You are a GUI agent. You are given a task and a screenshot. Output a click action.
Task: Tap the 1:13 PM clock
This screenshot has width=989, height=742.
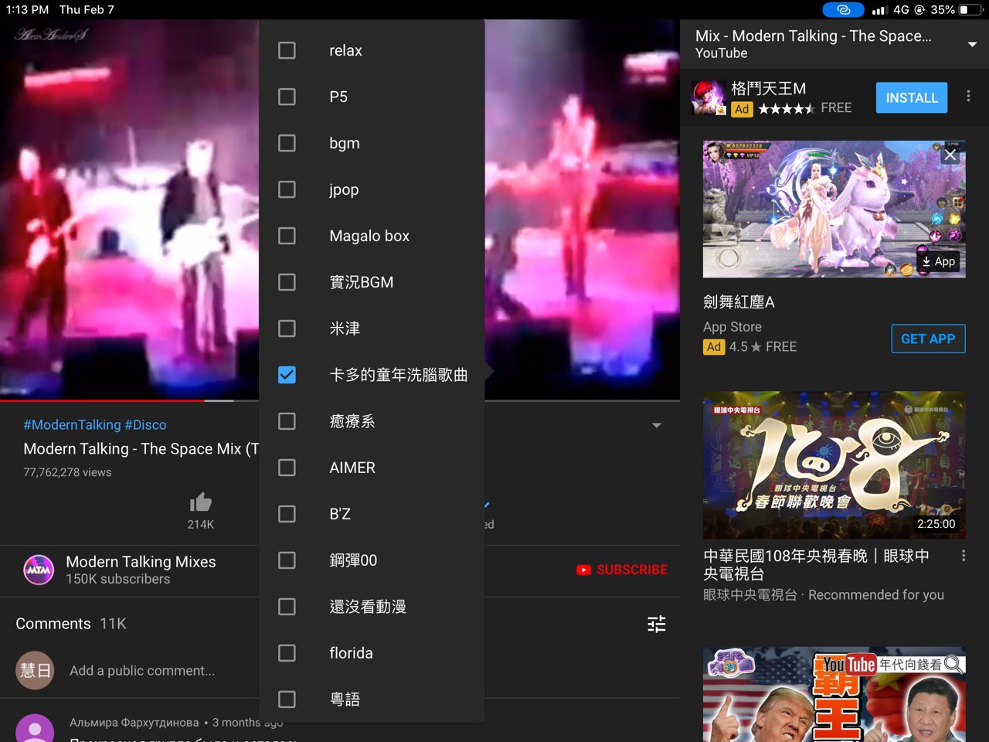[x=27, y=10]
